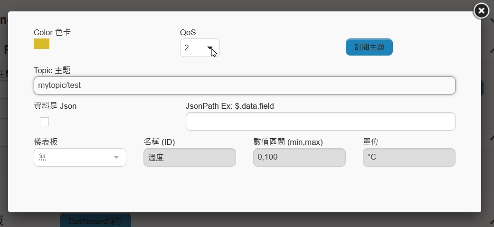Close the dialog with the X icon

click(x=481, y=11)
